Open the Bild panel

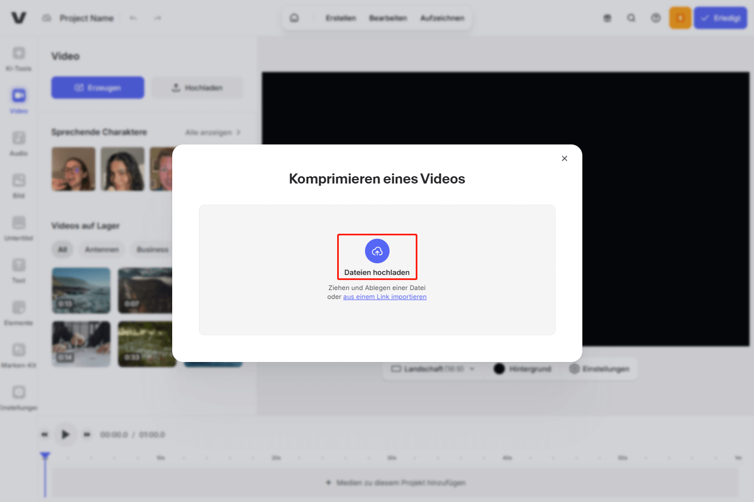point(18,185)
